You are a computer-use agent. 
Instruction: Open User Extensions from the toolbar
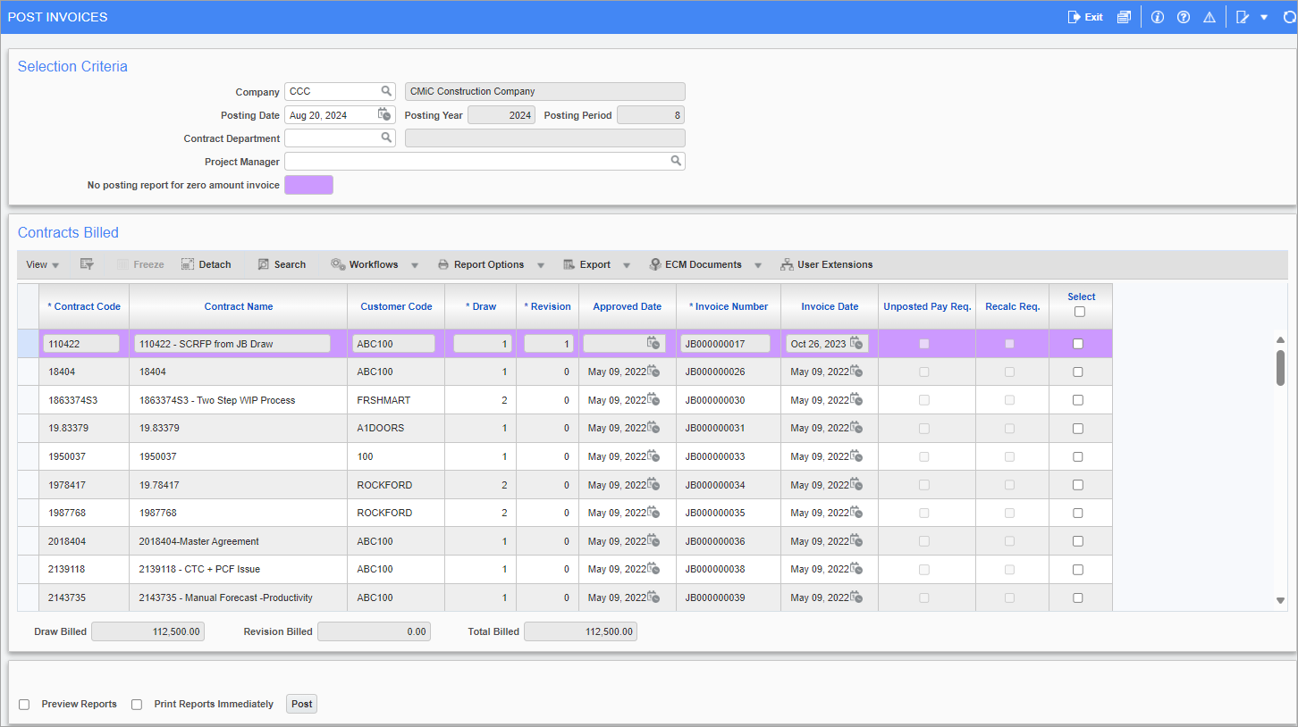click(828, 263)
